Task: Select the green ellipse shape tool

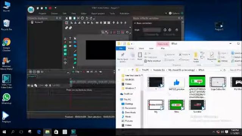Action: [x=75, y=59]
